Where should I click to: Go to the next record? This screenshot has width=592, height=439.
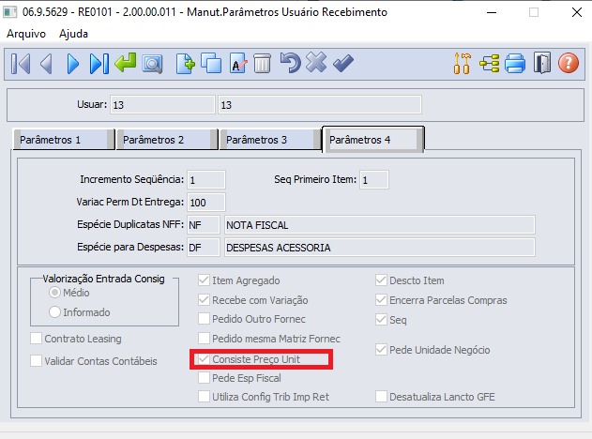(73, 64)
